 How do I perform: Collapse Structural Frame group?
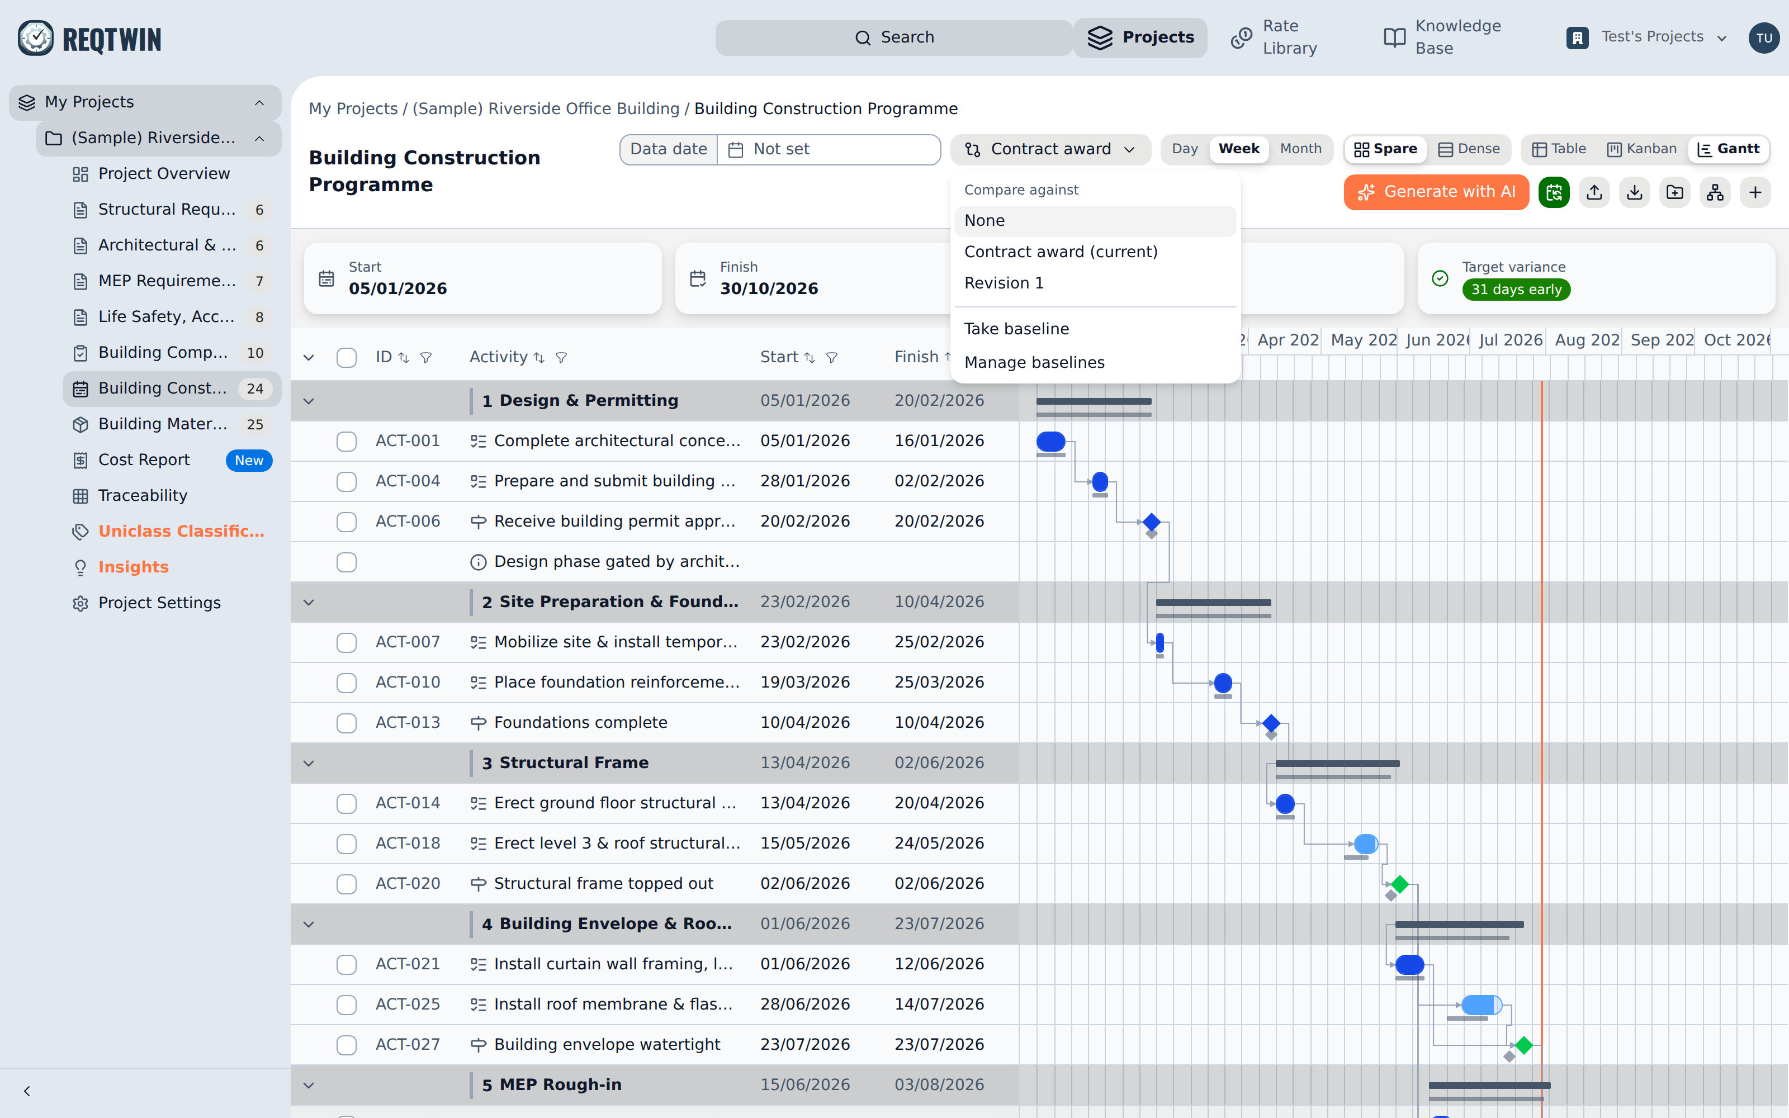coord(309,763)
